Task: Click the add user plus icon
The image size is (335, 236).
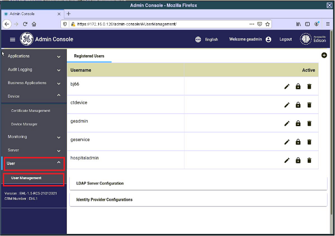Action: 324,55
